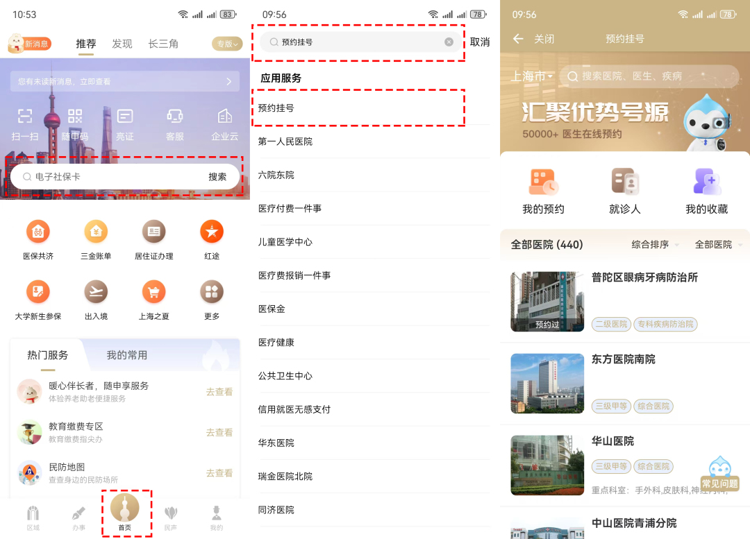Image resolution: width=750 pixels, height=539 pixels.
Task: Tap the 更多 more services icon
Action: tap(212, 292)
